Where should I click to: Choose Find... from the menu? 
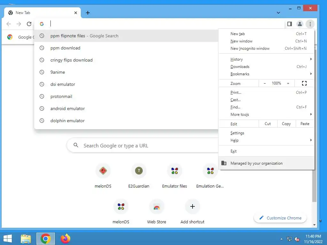click(267, 107)
